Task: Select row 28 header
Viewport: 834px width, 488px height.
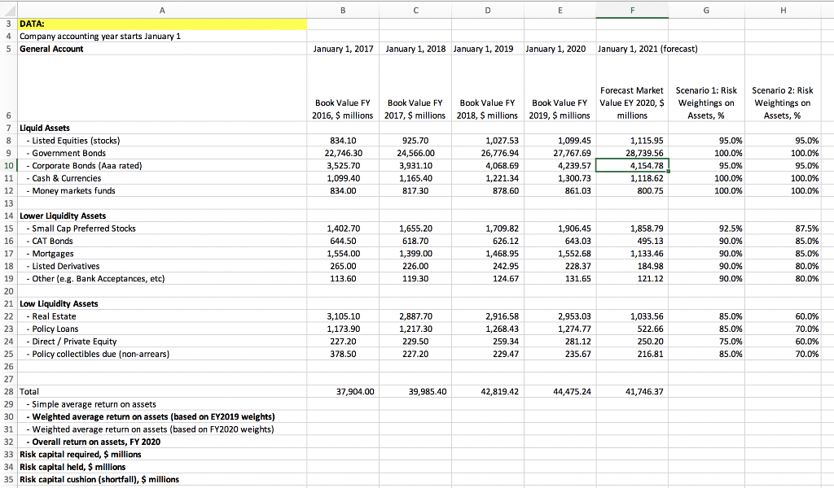Action: tap(8, 391)
